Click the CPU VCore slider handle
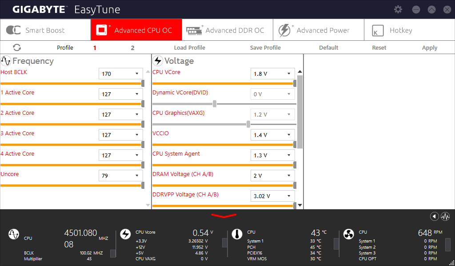The image size is (455, 266). coord(295,83)
